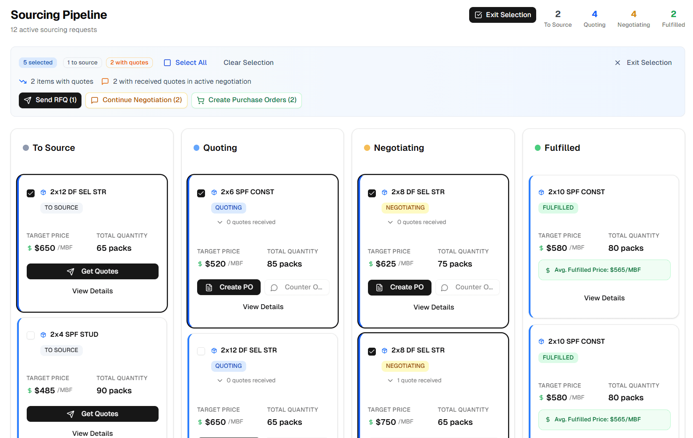Click the blue dot beside Quoting heading
The image size is (693, 438).
(197, 148)
